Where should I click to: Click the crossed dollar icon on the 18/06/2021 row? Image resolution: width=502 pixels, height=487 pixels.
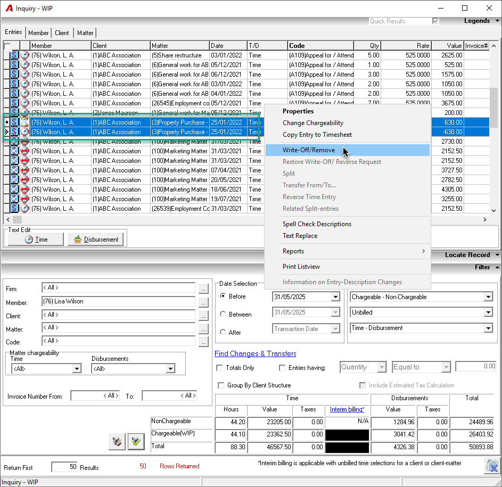(14, 189)
